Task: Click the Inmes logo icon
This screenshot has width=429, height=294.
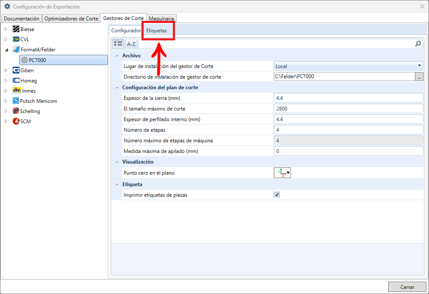Action: coord(17,90)
